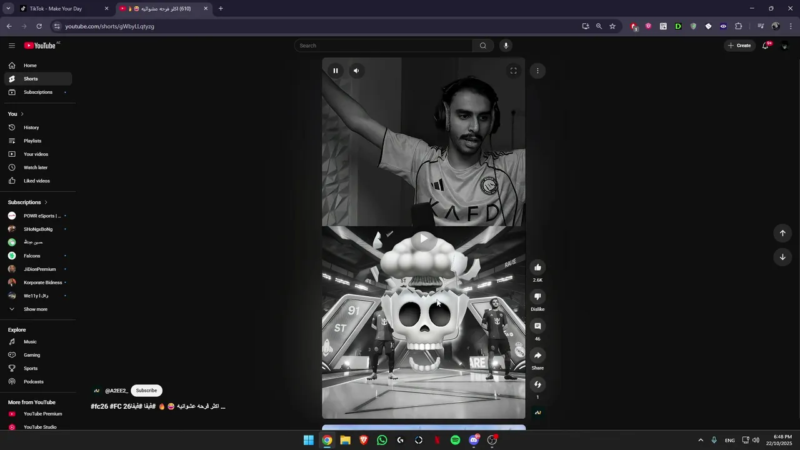Click the browser address bar URL
Viewport: 800px width, 450px height.
(110, 26)
